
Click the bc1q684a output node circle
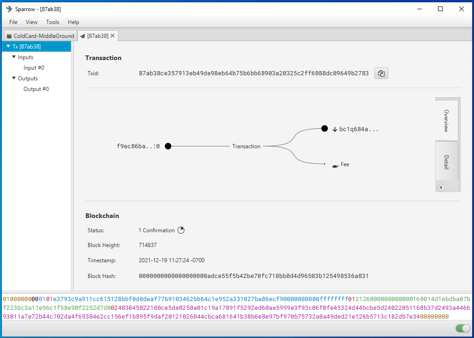tap(324, 129)
